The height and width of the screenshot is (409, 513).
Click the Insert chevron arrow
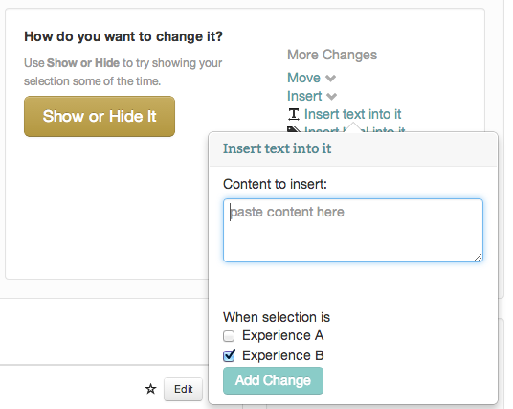[331, 97]
